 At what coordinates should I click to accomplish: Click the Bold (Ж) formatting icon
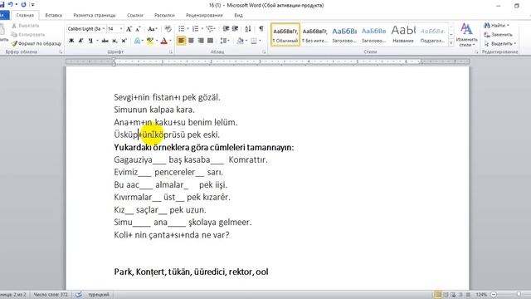pyautogui.click(x=71, y=41)
